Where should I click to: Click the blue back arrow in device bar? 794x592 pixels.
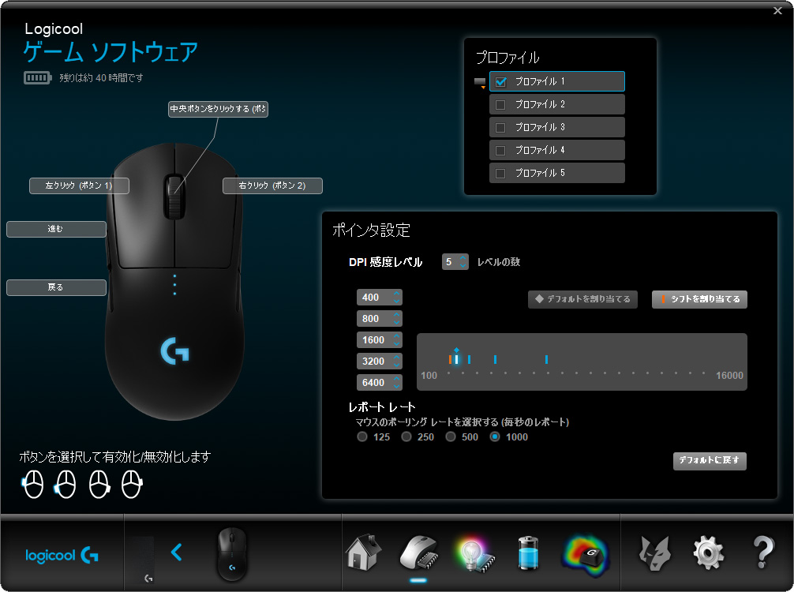(x=176, y=552)
